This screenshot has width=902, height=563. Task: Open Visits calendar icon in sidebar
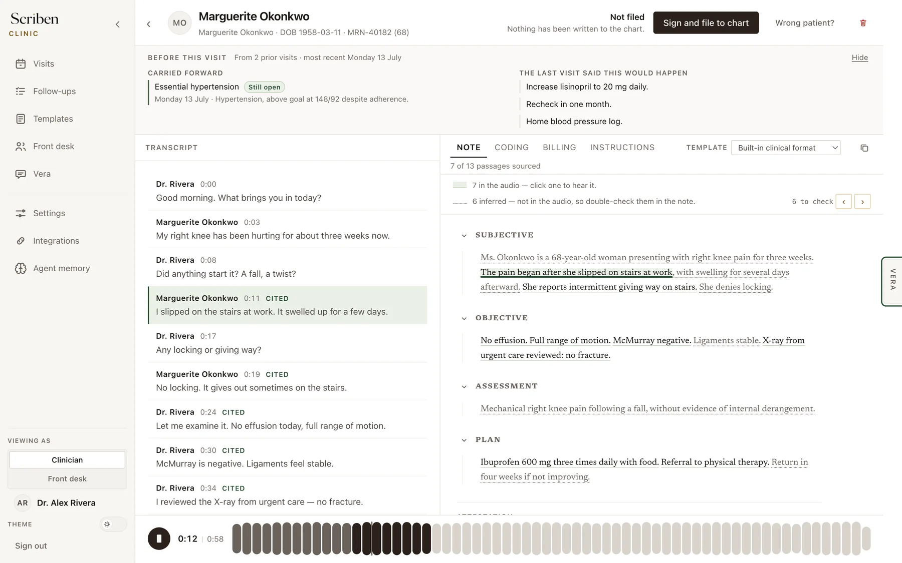tap(21, 64)
